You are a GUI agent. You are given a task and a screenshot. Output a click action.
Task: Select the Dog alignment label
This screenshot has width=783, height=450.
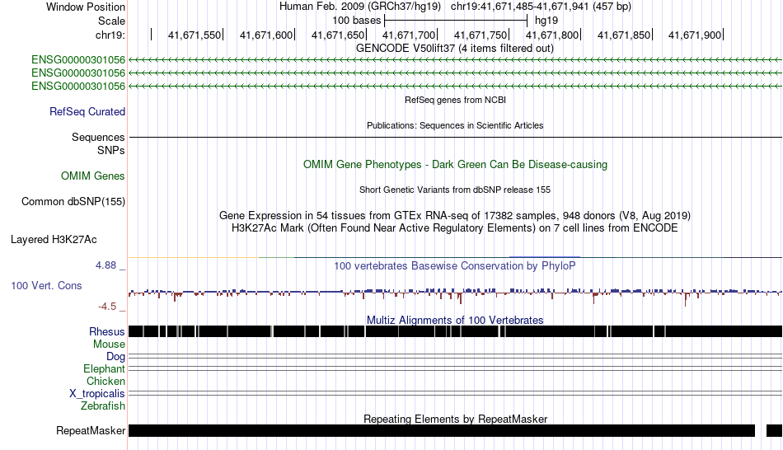tap(115, 356)
